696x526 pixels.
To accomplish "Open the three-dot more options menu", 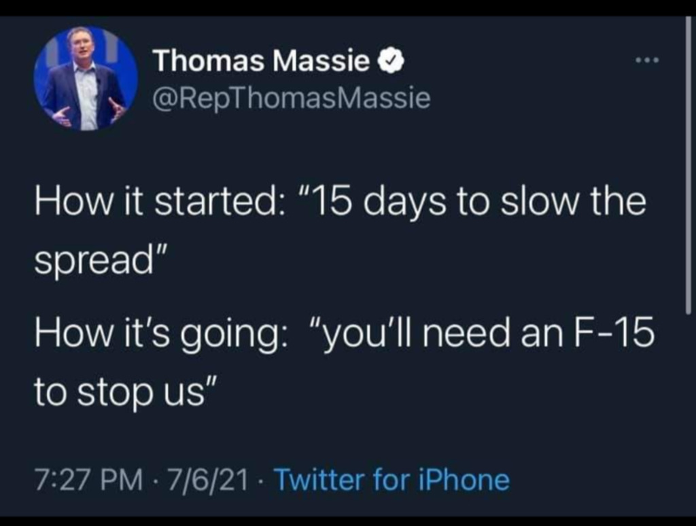I will point(646,60).
